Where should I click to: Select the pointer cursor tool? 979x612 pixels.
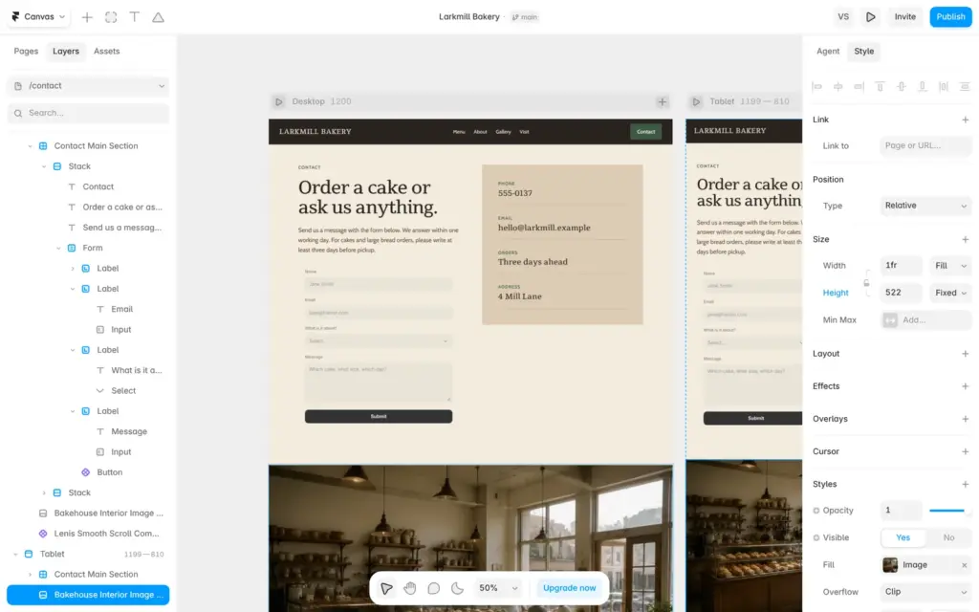[386, 588]
